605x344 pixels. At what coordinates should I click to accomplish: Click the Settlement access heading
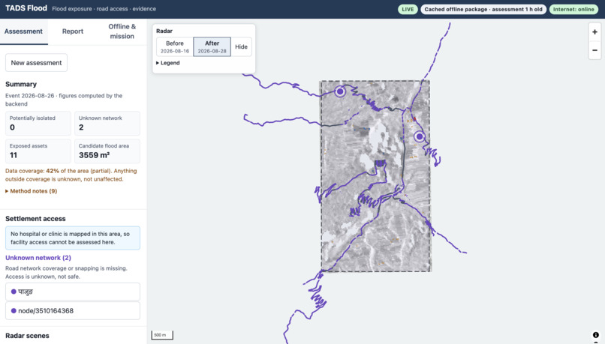(35, 218)
